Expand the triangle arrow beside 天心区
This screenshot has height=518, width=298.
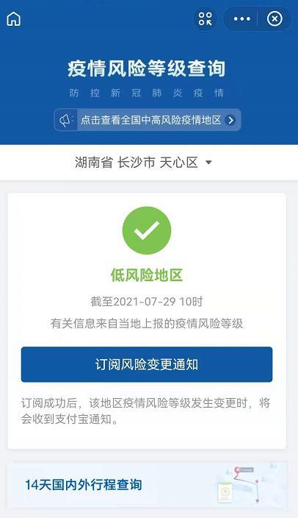[x=208, y=163]
